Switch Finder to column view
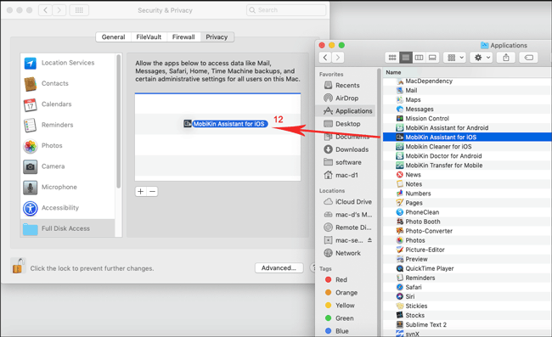 pyautogui.click(x=419, y=58)
